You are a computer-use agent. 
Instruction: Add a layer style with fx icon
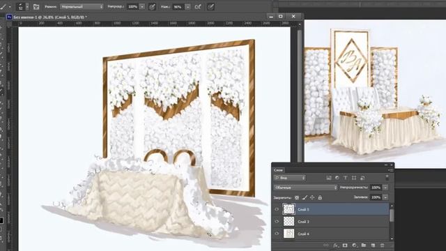coord(336,245)
